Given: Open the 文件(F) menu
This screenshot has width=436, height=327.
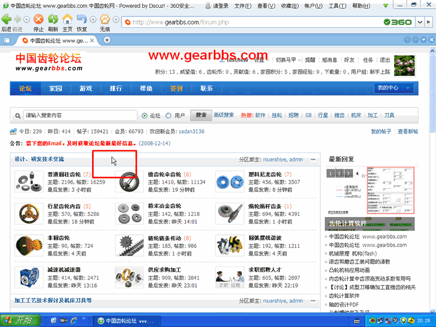Looking at the screenshot, I should pos(243,5).
